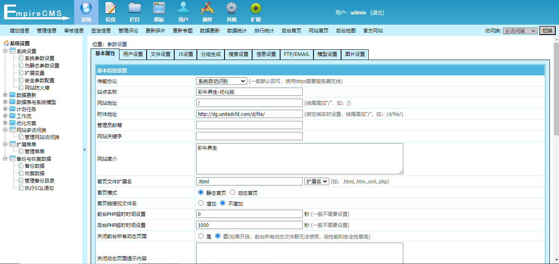Select 动态首页 radio button
Screen dimensions: 559x264
(x=232, y=192)
